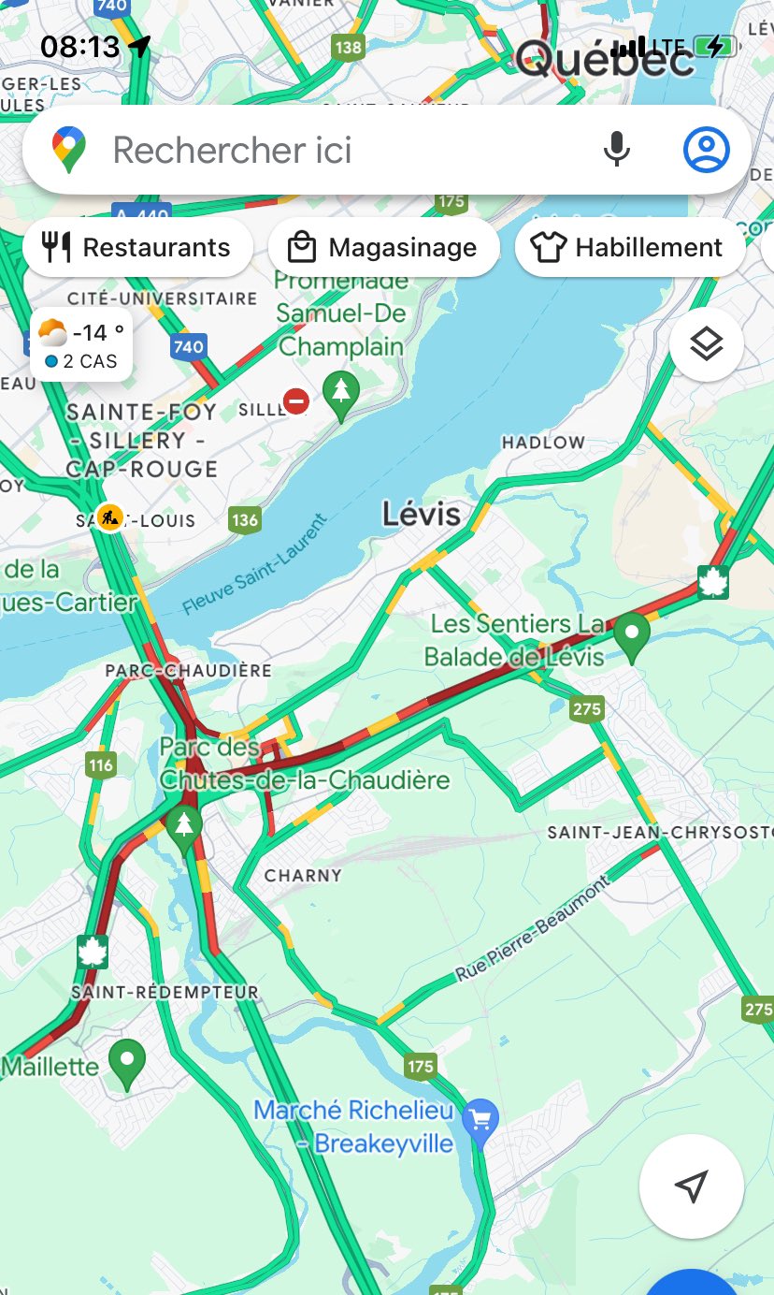Tap the location arrow button
Image resolution: width=774 pixels, height=1295 pixels.
pos(691,1186)
